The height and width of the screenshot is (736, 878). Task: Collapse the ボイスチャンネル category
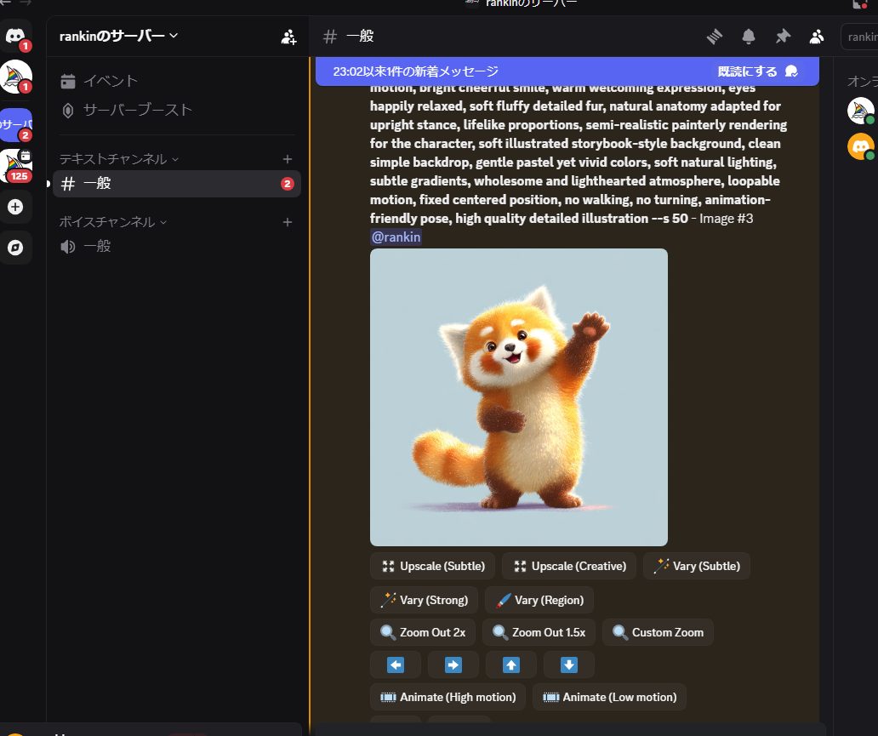112,222
